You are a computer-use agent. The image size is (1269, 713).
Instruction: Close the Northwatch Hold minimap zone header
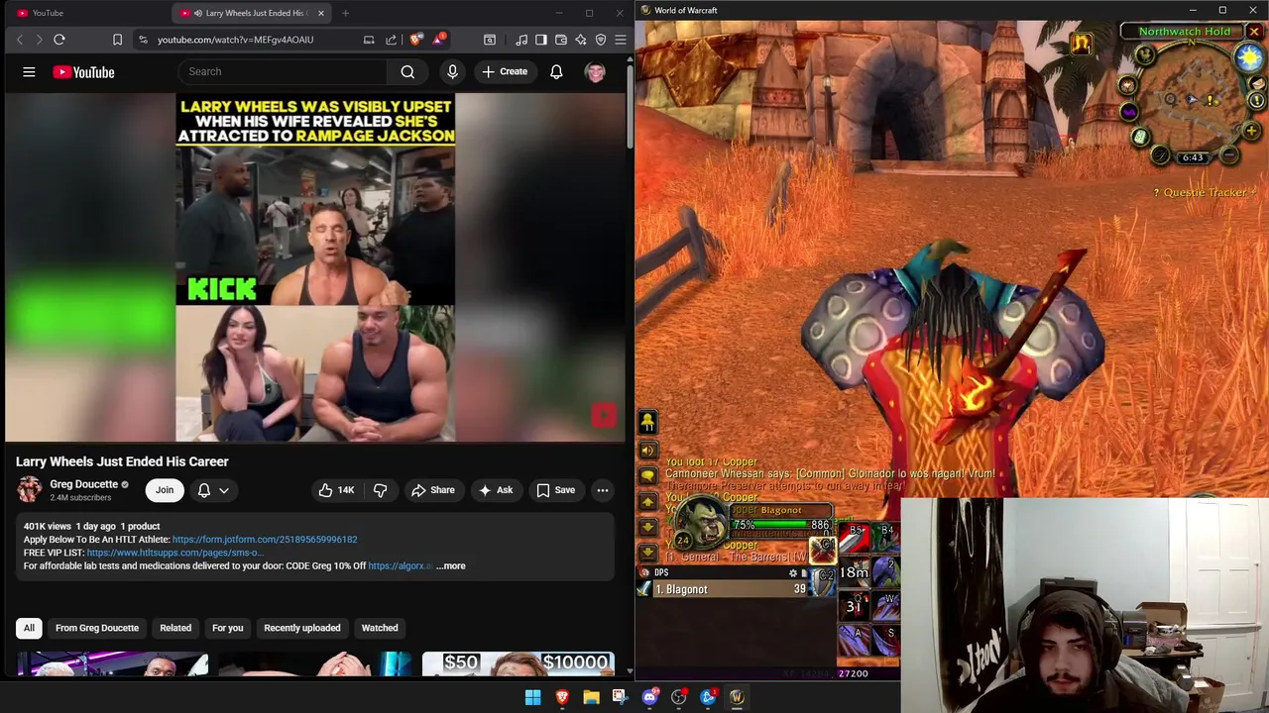1254,32
